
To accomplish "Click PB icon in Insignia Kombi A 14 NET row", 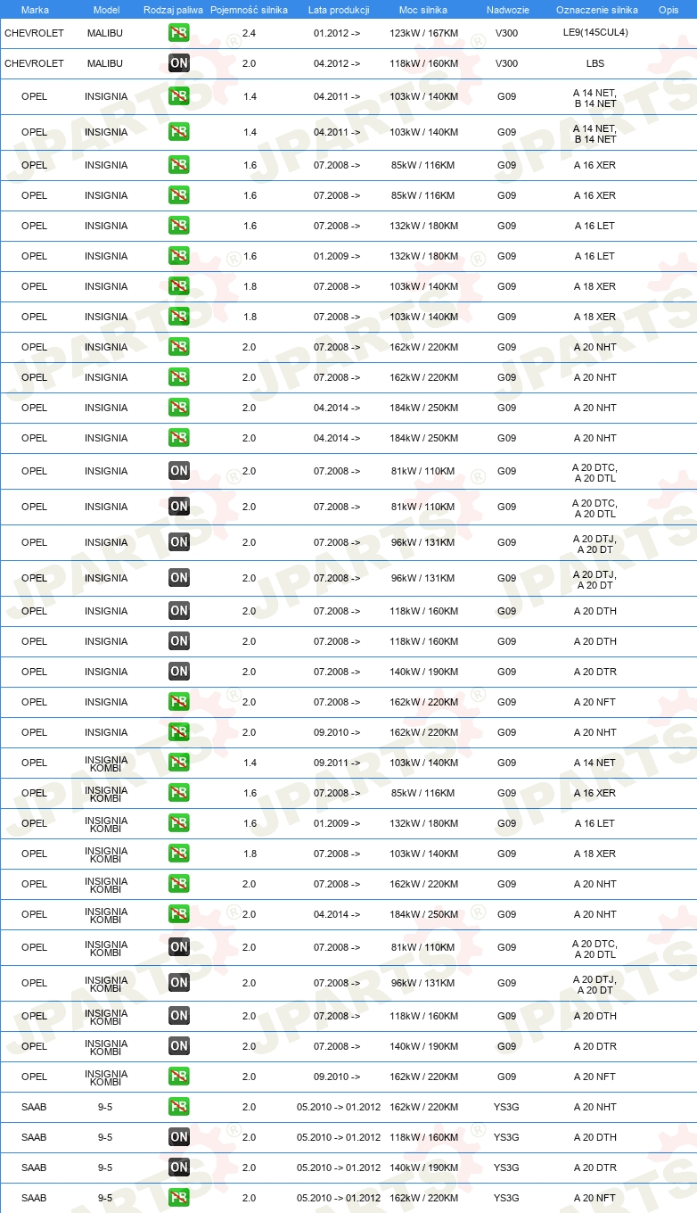I will (179, 763).
